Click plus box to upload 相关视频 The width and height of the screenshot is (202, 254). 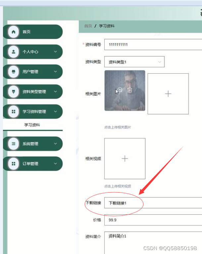tap(125, 159)
